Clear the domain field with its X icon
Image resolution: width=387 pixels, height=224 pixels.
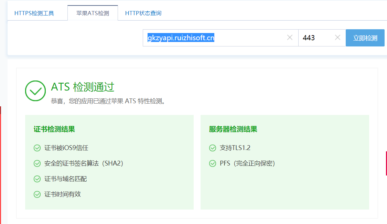tap(290, 38)
